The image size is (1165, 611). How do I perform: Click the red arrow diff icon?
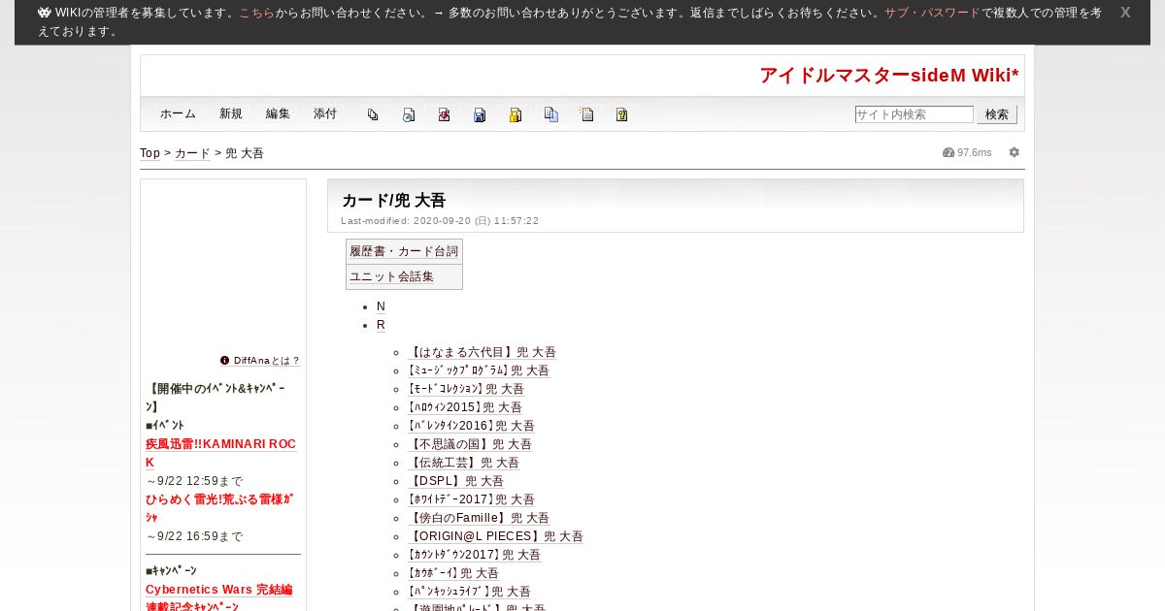click(444, 114)
